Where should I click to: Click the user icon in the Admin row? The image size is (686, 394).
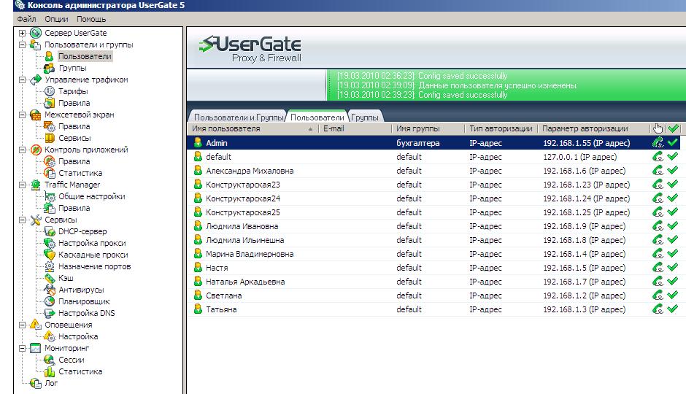(x=198, y=142)
